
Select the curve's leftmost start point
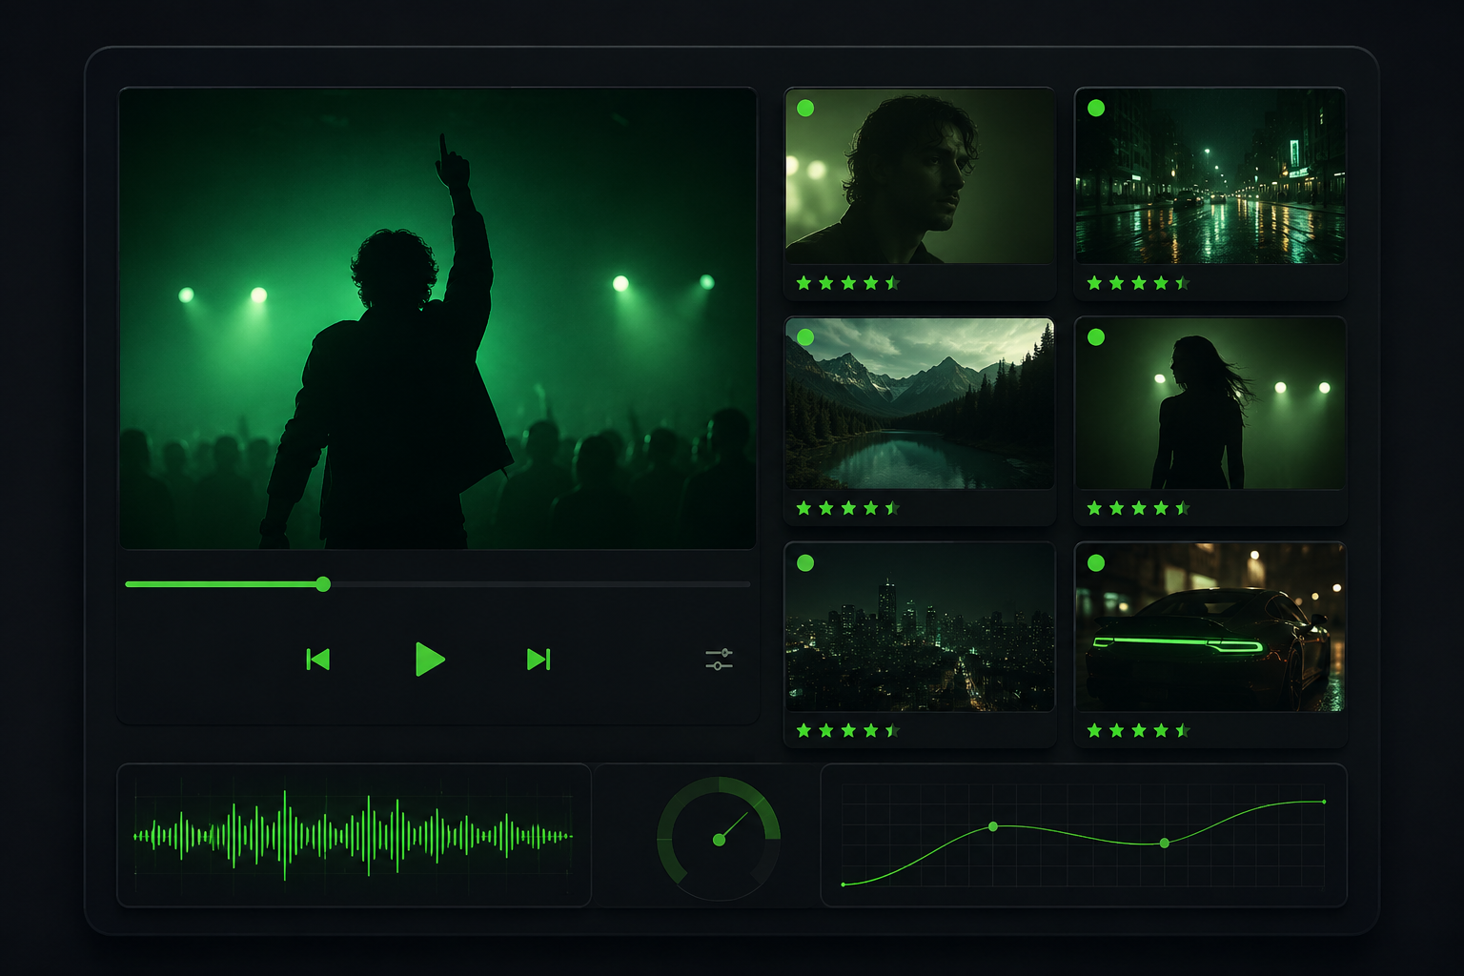[x=844, y=884]
